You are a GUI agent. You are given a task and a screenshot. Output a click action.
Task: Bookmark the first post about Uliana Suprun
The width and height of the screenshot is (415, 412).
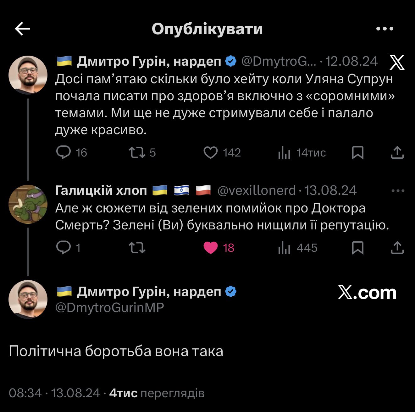click(358, 152)
